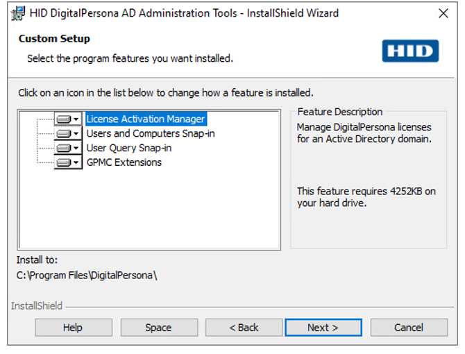Click the HID logo in the header
Viewport: 465px width, 354px height.
[x=410, y=51]
